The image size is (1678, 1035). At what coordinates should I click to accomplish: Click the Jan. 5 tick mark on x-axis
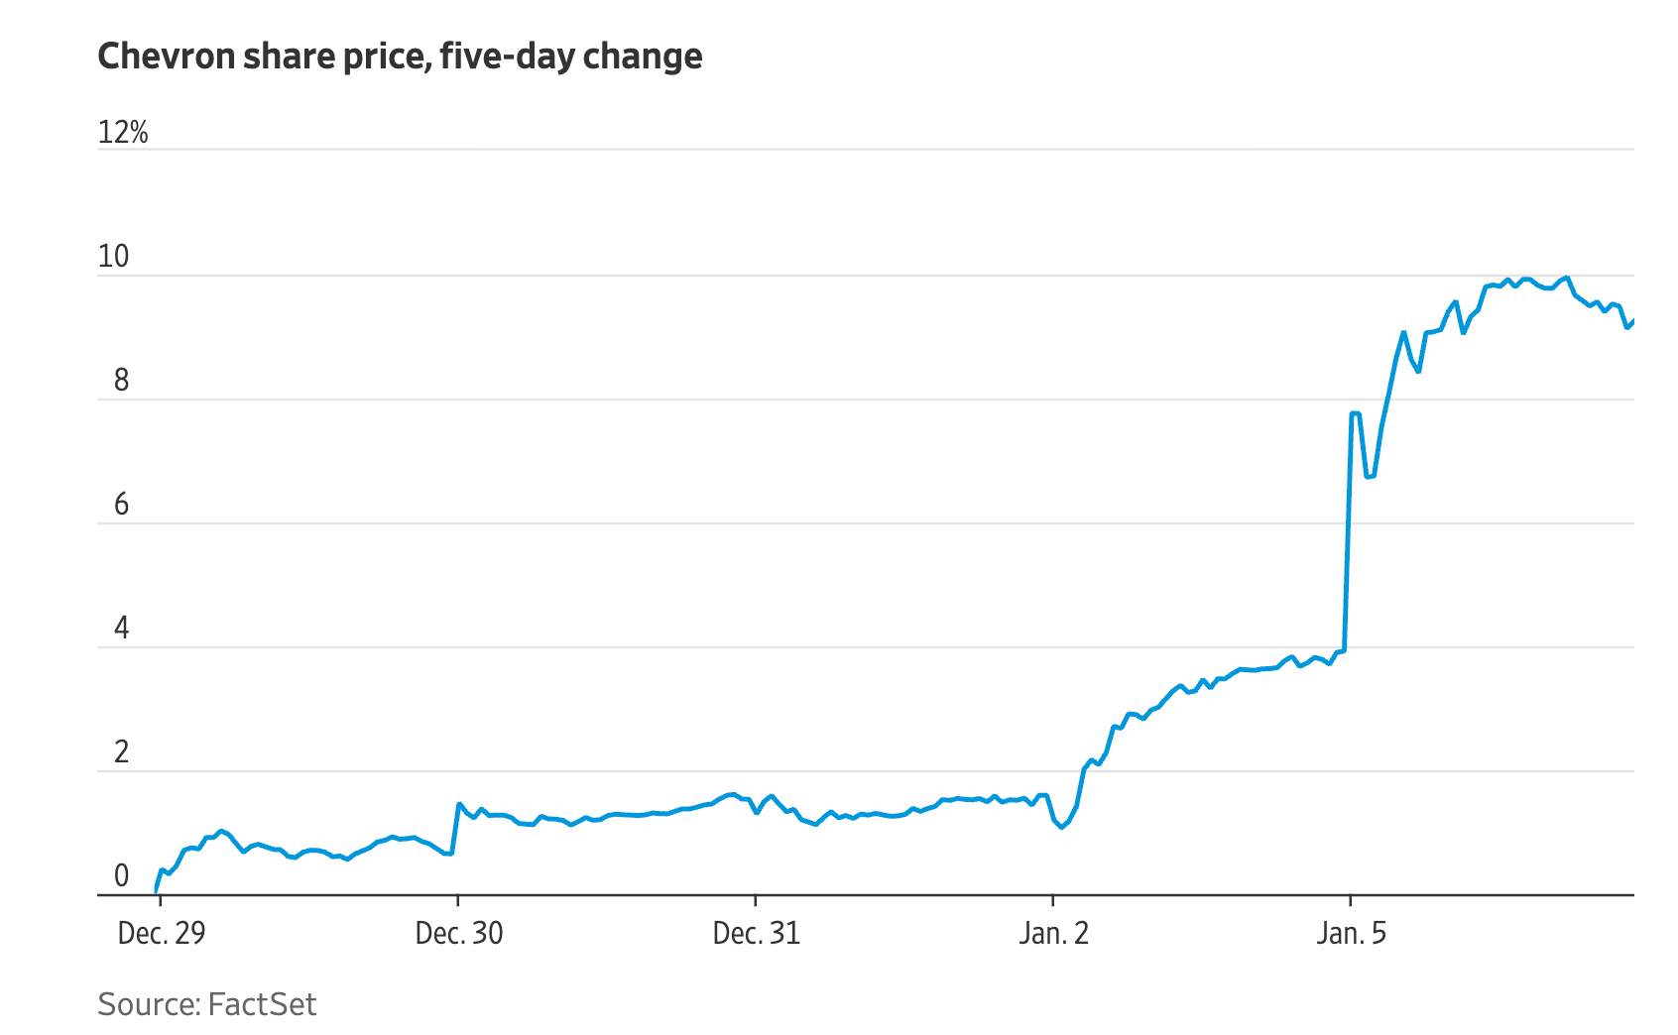pyautogui.click(x=1351, y=900)
